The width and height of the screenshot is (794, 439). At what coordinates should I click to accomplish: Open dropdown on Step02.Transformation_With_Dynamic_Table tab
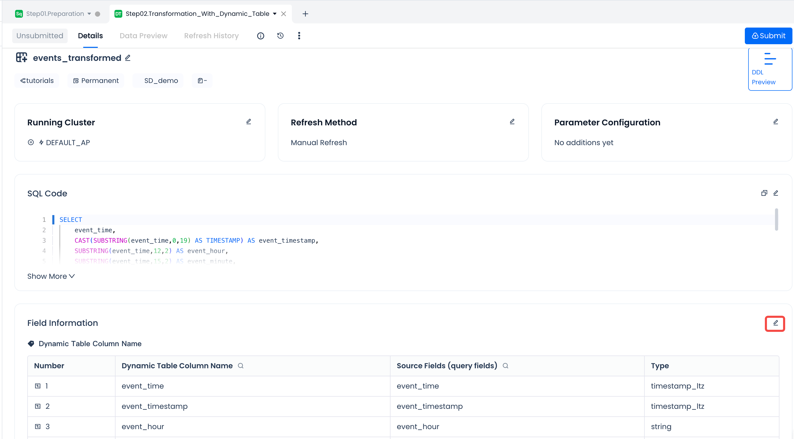click(274, 14)
